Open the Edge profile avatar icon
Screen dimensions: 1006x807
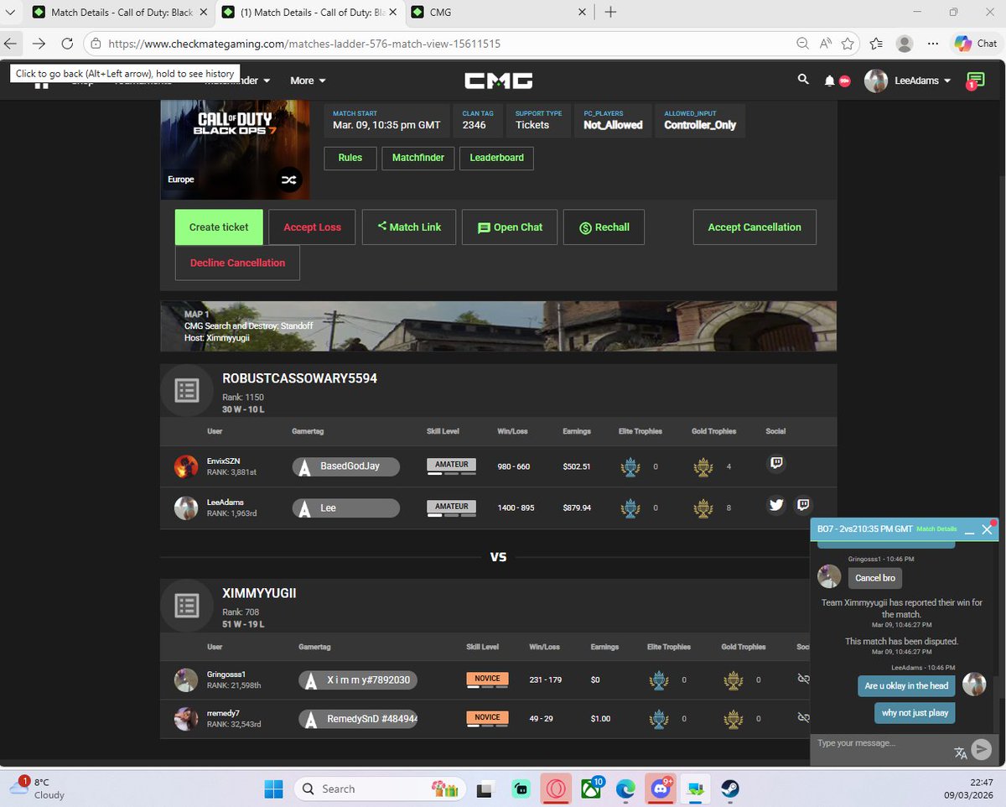pyautogui.click(x=905, y=44)
